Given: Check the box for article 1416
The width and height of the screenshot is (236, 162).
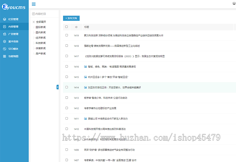Looking at the screenshot, I should point(66,66).
